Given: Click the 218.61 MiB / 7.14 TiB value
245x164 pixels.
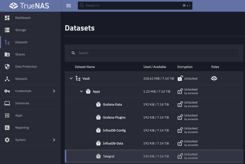Looking at the screenshot, I should coord(159,78).
